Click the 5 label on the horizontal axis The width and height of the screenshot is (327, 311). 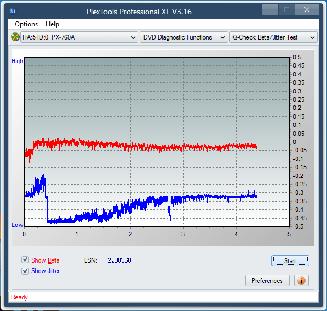coord(289,234)
